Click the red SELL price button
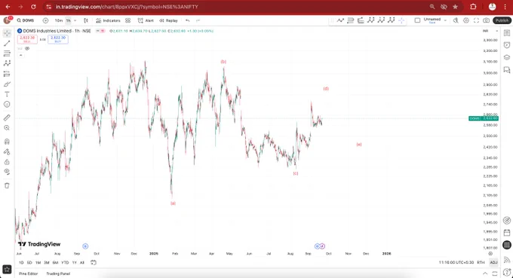 click(x=27, y=39)
